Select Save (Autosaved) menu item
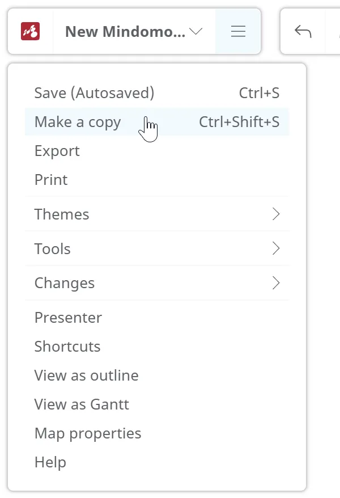 coord(94,93)
